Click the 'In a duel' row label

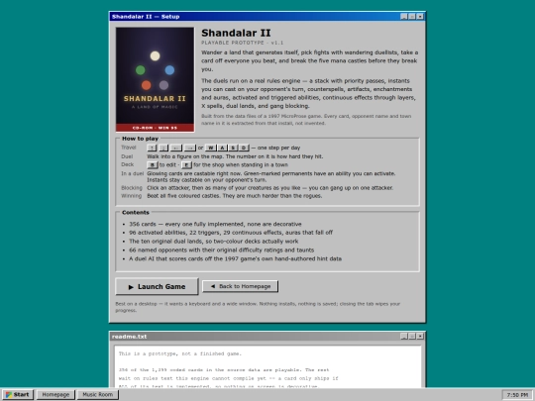click(x=133, y=173)
